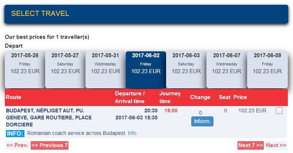Click the Journey time column header
Image resolution: width=293 pixels, height=153 pixels.
click(170, 97)
